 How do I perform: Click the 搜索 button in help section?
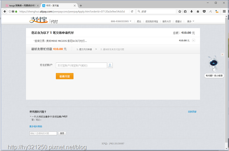62,133
